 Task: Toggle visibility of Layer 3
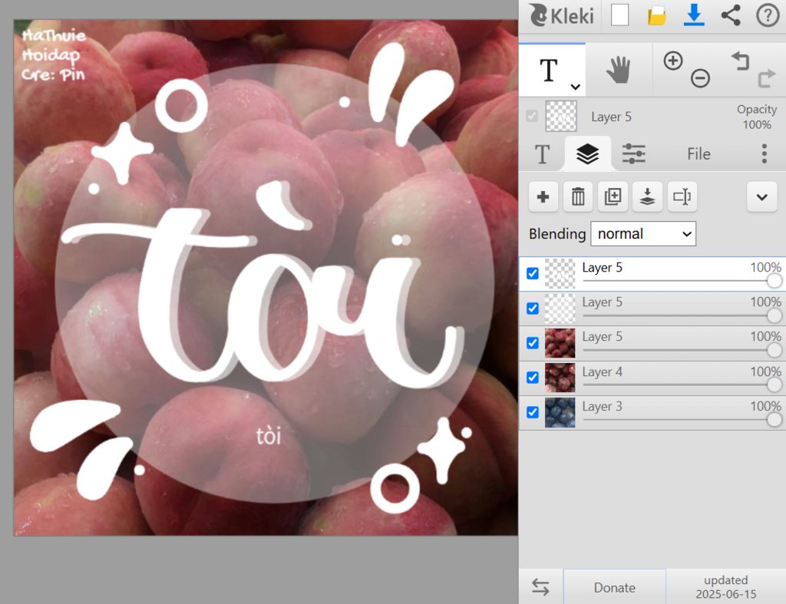533,412
